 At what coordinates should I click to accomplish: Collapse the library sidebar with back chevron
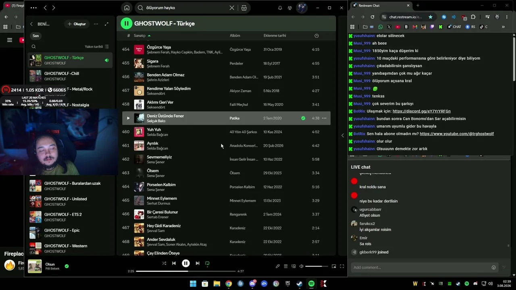[31, 24]
